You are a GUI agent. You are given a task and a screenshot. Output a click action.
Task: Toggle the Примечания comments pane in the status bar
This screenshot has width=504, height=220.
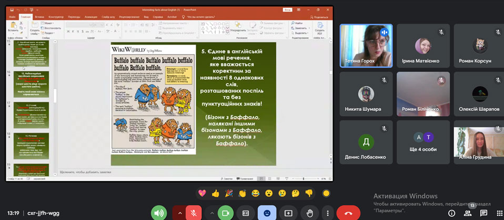(245, 179)
